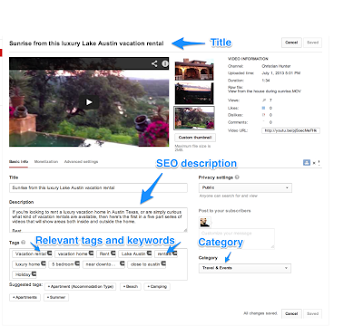Viewport: 363px width, 335px height.
Task: Click help icon next to Privacy settings
Action: click(237, 177)
